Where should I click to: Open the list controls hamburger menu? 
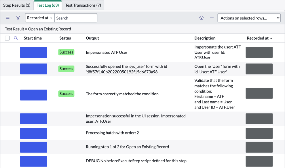[8, 18]
